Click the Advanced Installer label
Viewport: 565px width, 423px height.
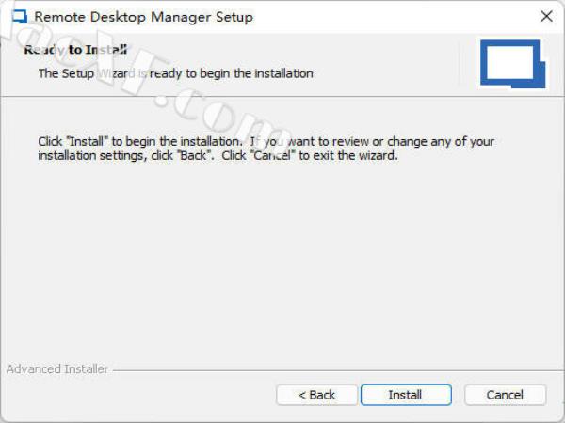(x=57, y=369)
